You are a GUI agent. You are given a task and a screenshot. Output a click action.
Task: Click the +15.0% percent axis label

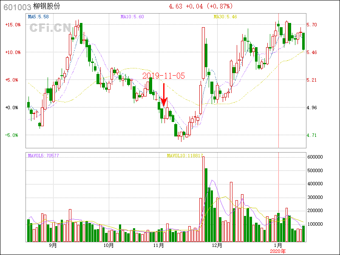[13, 25]
